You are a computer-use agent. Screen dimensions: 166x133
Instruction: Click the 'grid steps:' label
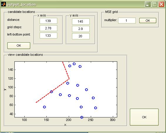[15, 27]
